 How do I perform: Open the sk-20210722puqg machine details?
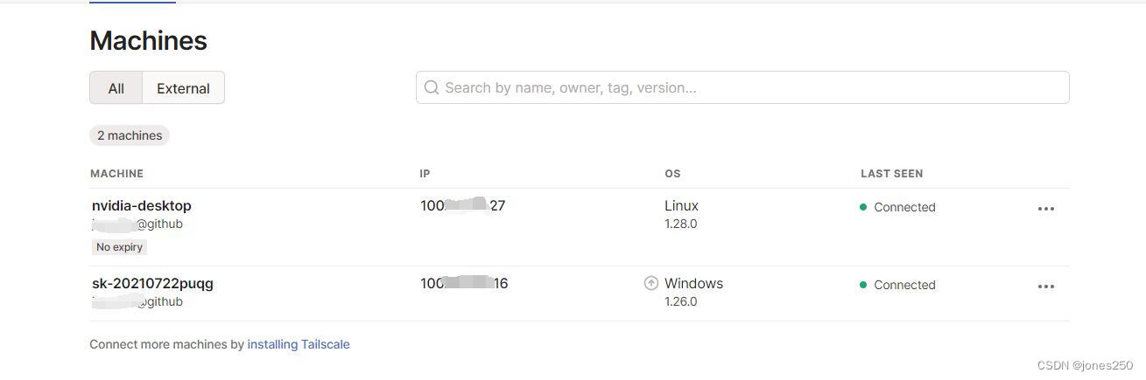pos(153,284)
